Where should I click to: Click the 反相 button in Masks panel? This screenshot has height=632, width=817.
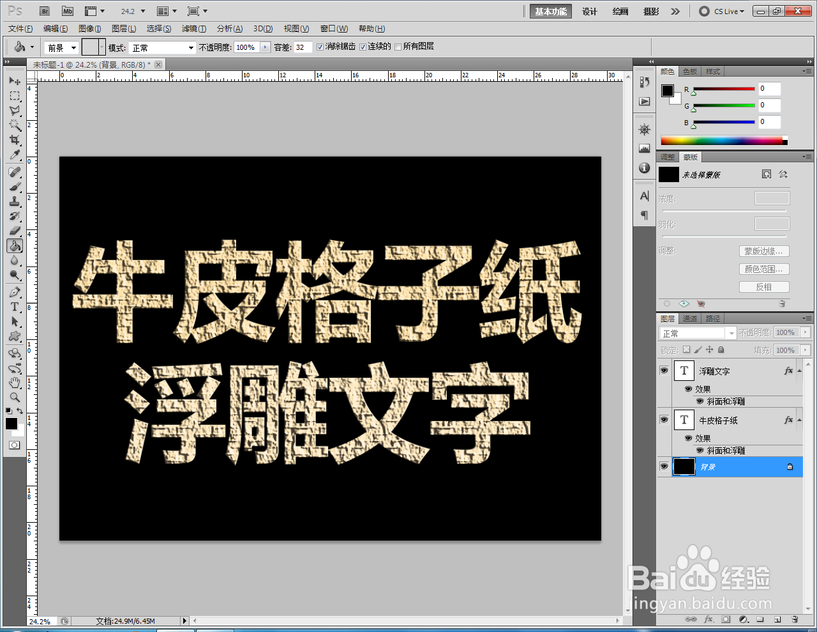point(764,286)
